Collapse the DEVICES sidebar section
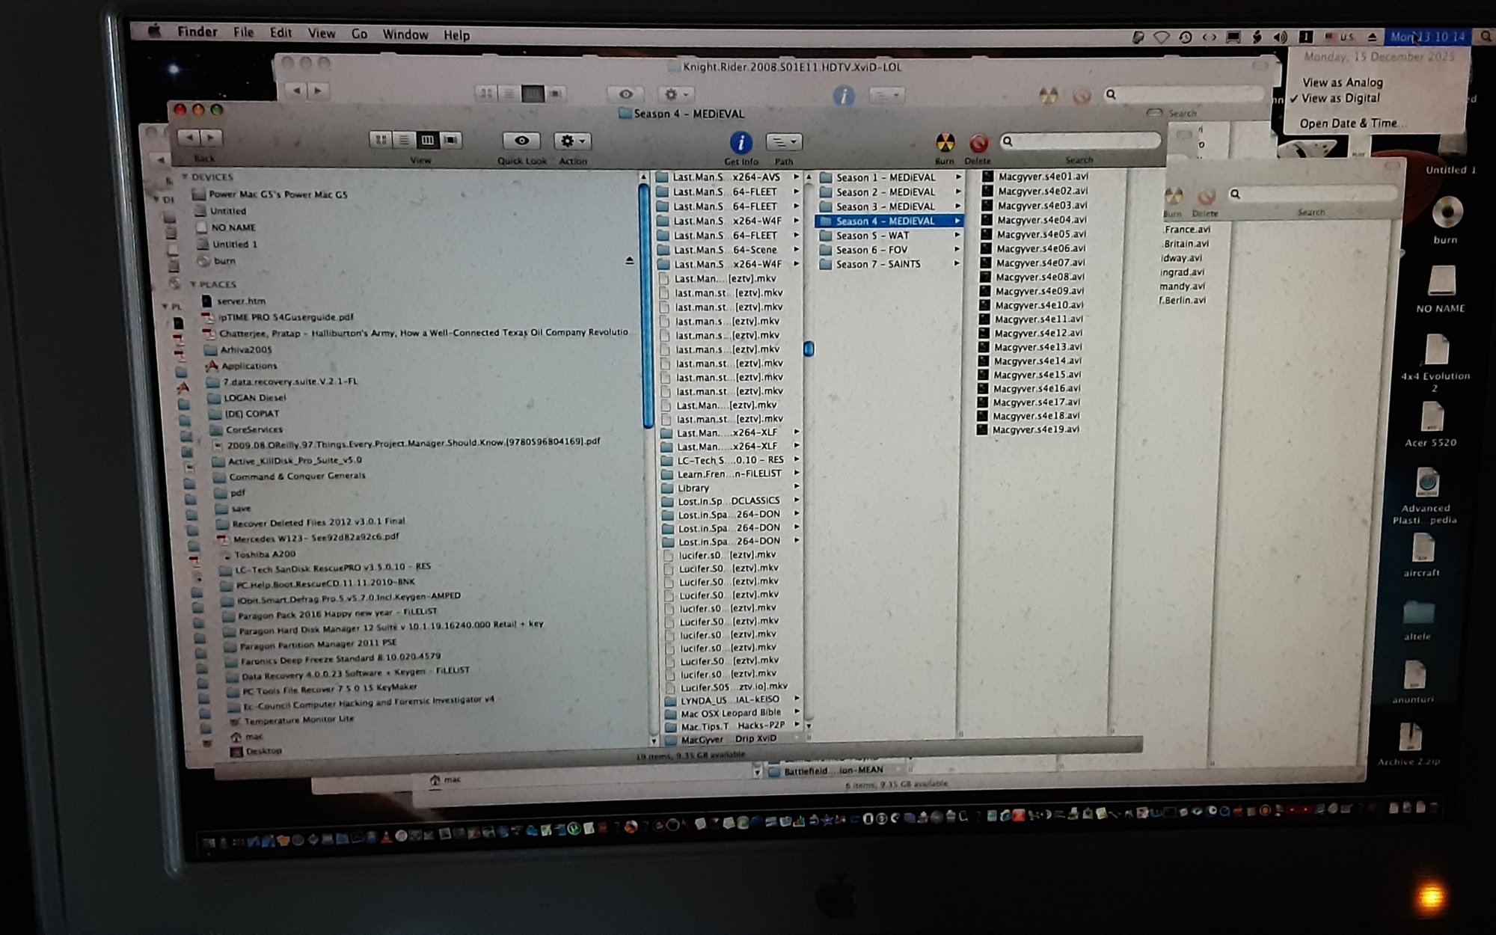 (185, 177)
